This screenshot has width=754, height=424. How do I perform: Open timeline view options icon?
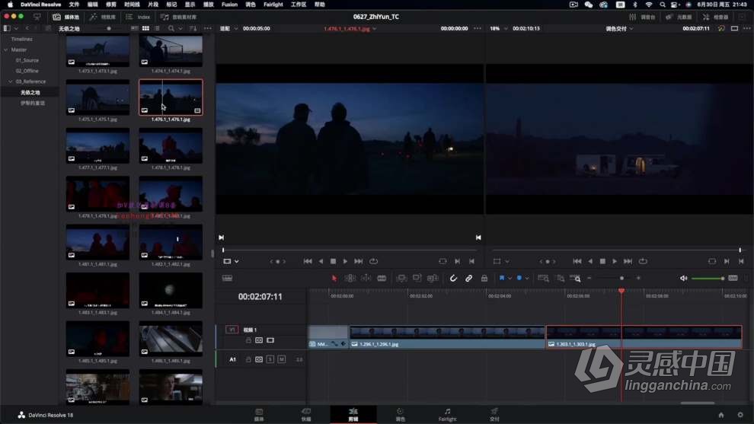(228, 279)
